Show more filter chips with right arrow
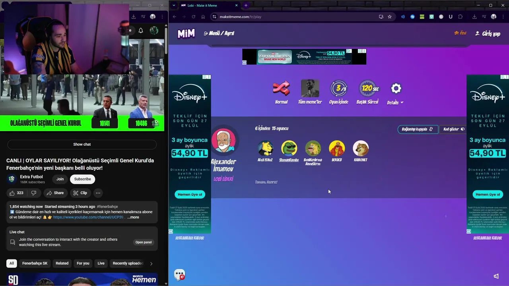The width and height of the screenshot is (509, 286). (x=151, y=263)
